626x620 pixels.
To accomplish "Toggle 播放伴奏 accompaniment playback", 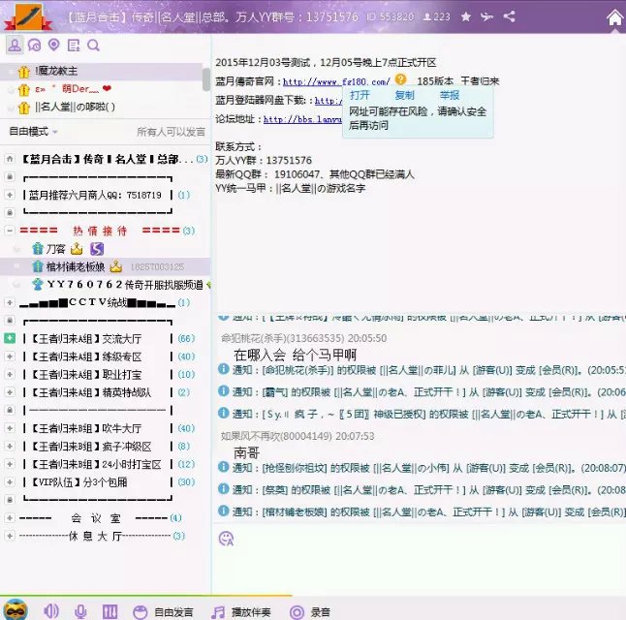I will point(242,611).
